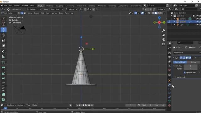
Task: Switch to edge select mode
Action: pos(22,13)
